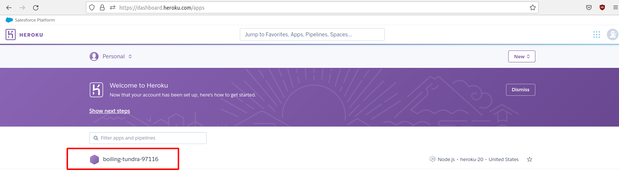Bookmark this page with the star icon
The image size is (619, 180).
point(532,7)
